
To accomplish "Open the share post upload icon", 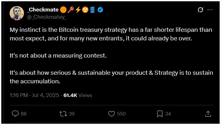I will 208,114.
